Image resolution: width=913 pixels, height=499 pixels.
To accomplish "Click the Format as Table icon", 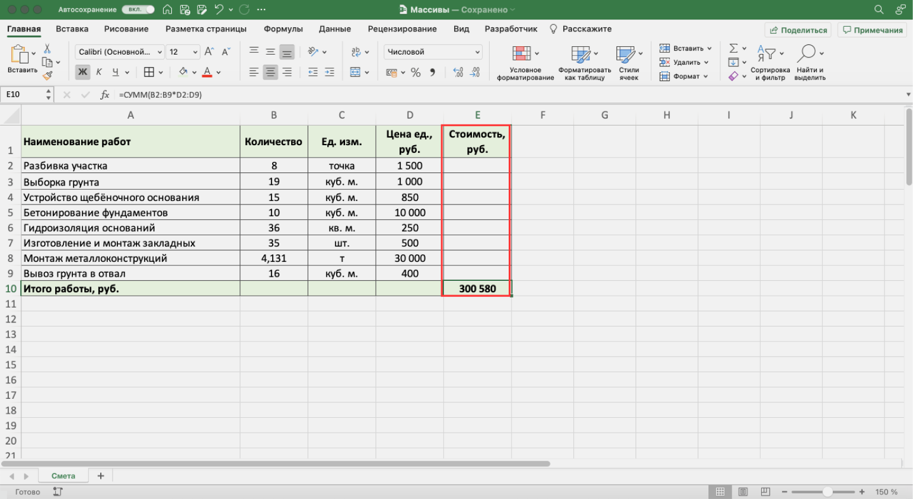I will [580, 54].
